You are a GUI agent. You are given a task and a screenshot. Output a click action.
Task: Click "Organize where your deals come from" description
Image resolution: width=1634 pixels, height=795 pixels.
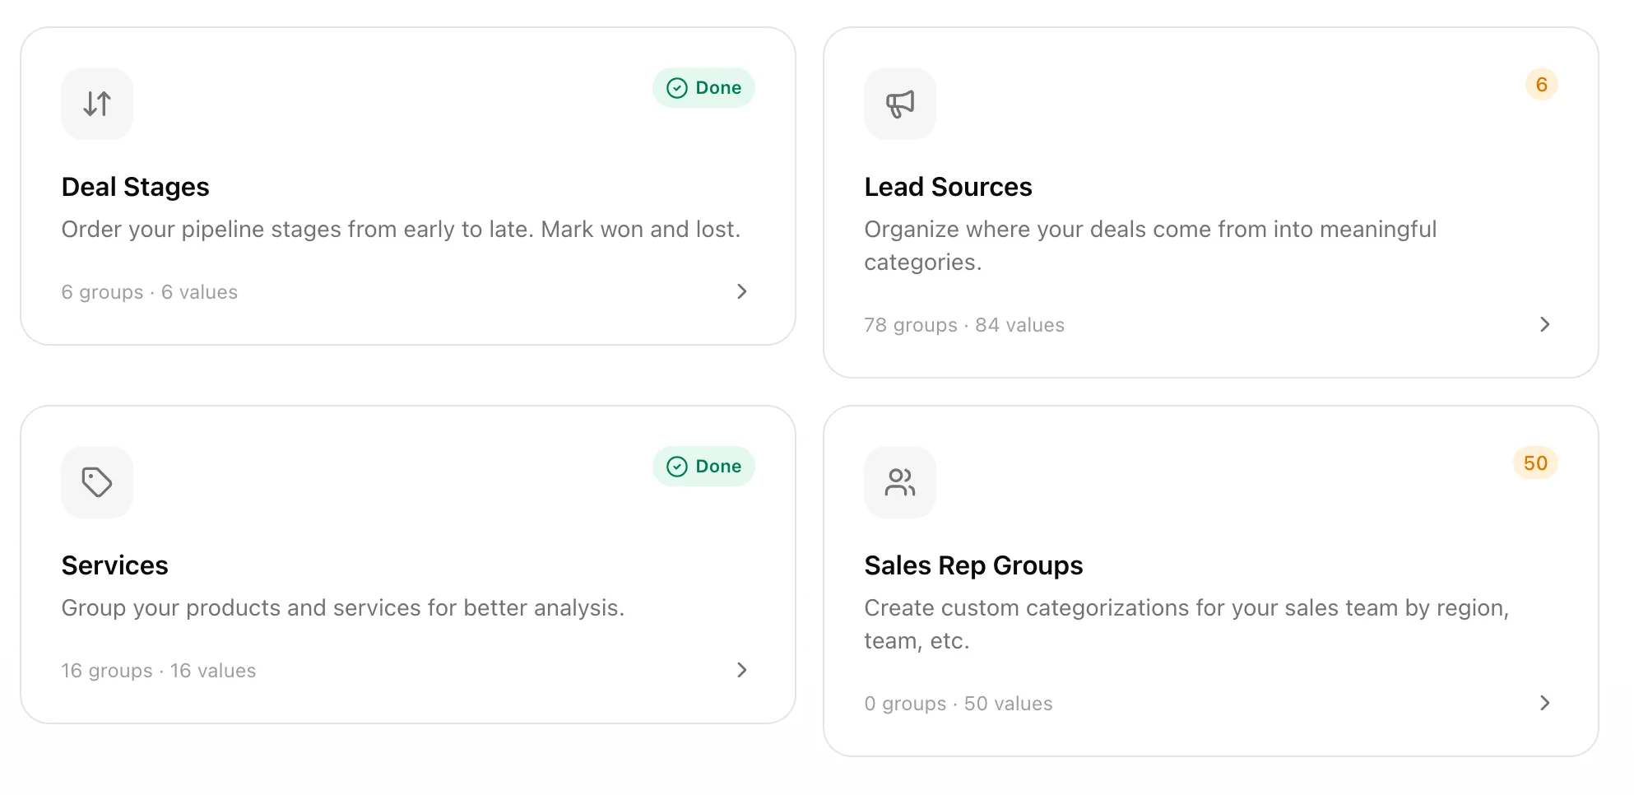tap(1150, 245)
